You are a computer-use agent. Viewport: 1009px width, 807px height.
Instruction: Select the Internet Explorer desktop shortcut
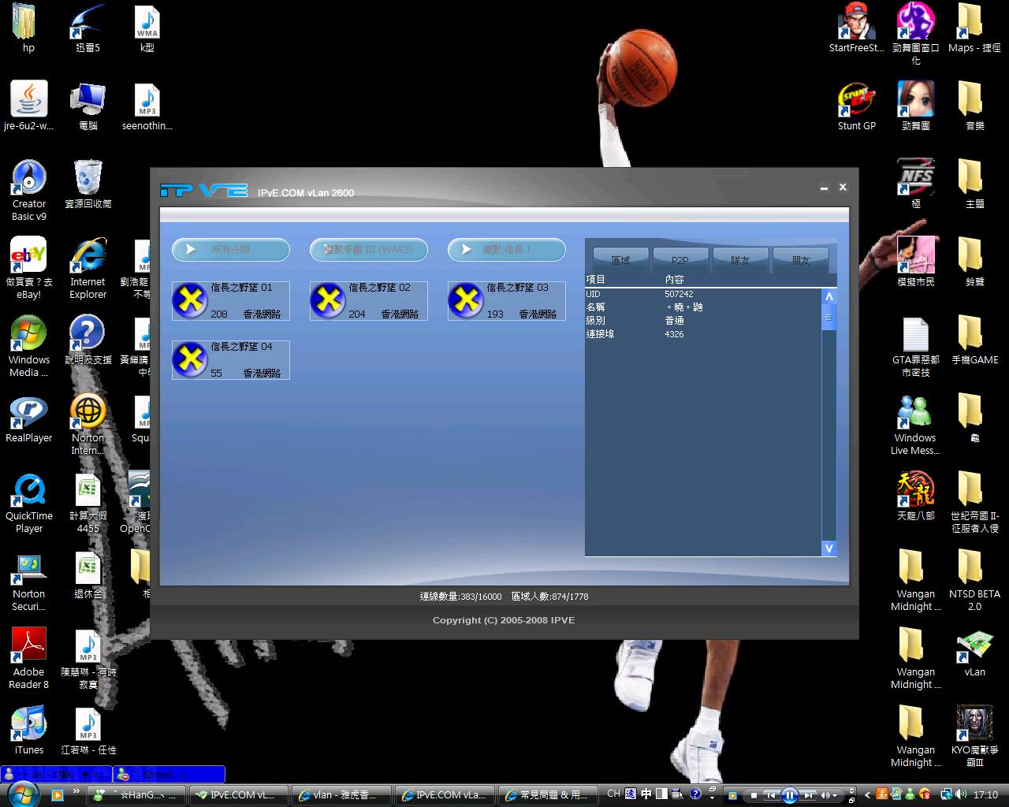87,268
